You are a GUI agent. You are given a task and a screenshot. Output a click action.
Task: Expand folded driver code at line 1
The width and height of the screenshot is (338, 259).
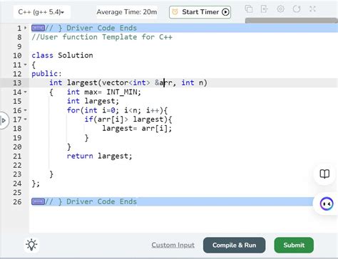click(x=26, y=28)
